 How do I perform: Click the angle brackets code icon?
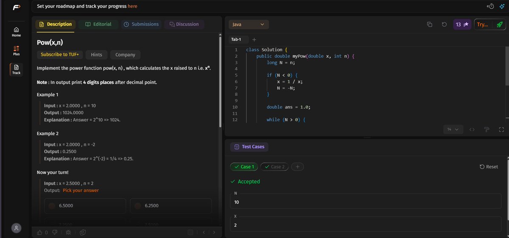(472, 129)
